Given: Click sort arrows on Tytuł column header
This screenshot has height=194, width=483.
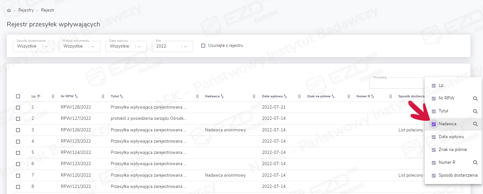Looking at the screenshot, I should click(121, 96).
